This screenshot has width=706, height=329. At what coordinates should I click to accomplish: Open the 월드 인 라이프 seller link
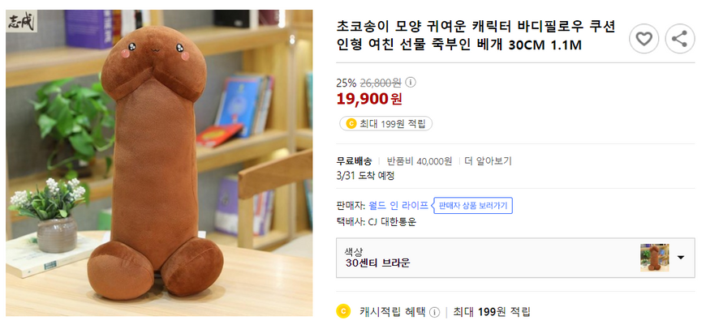point(398,205)
